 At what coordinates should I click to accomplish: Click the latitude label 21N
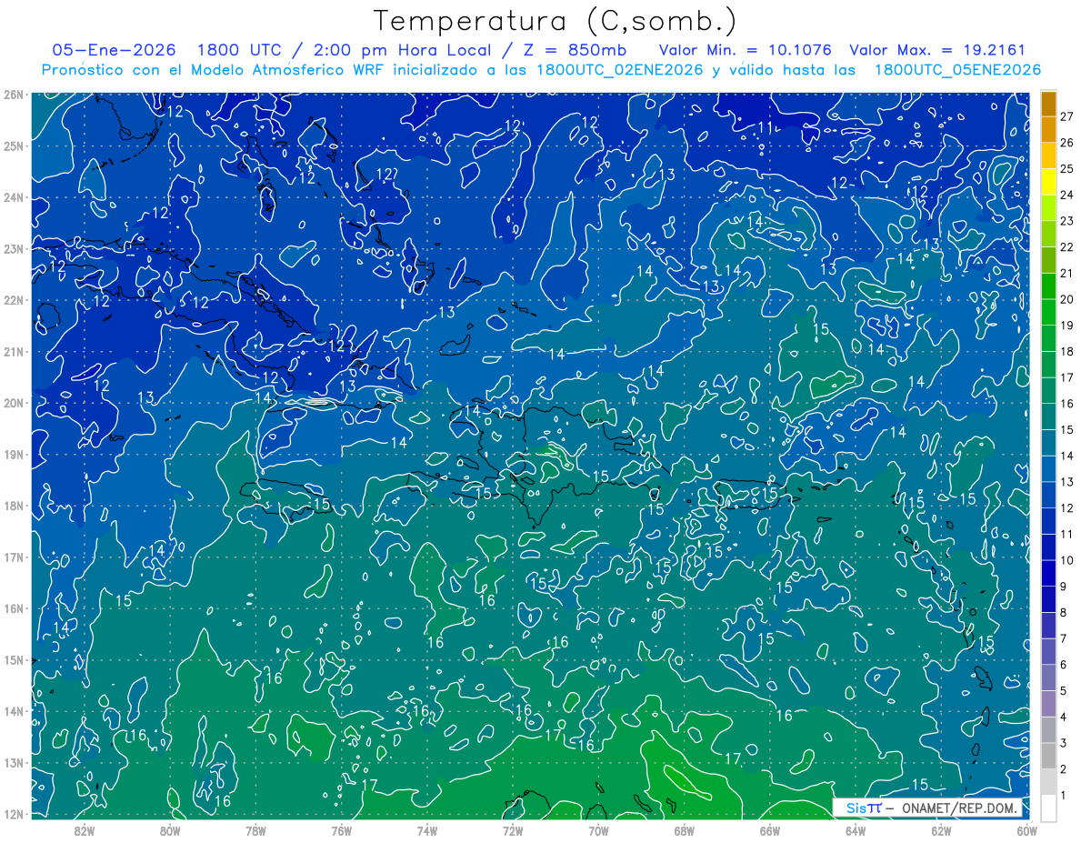click(x=13, y=352)
